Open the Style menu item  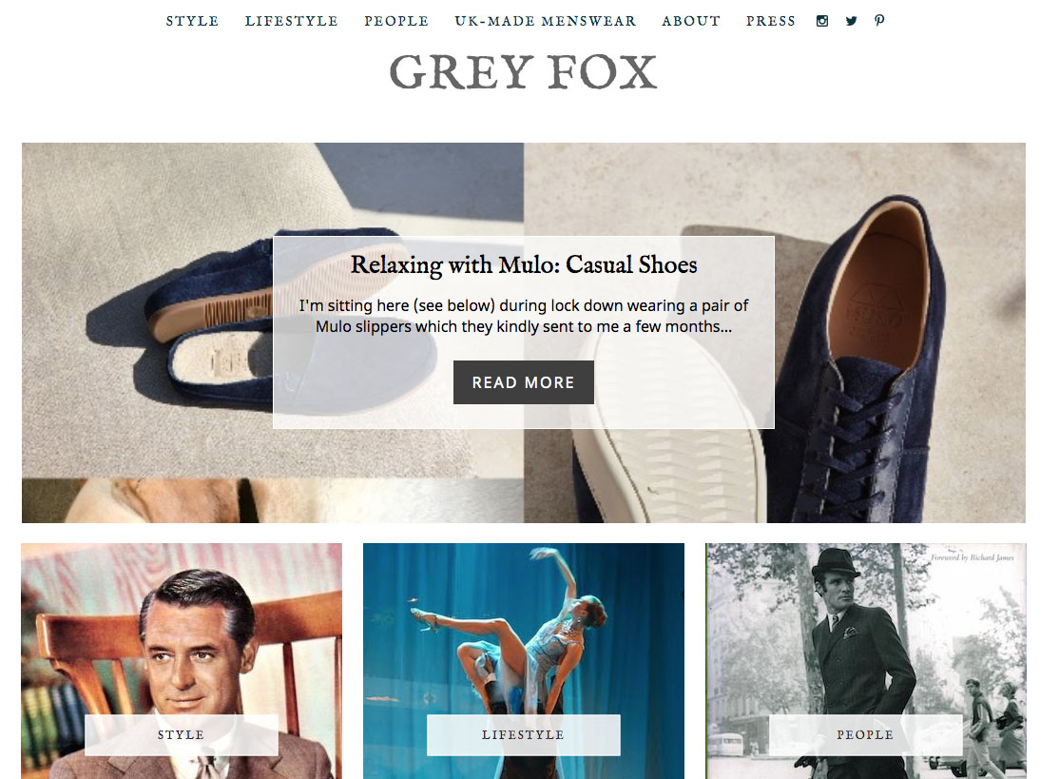pyautogui.click(x=192, y=21)
